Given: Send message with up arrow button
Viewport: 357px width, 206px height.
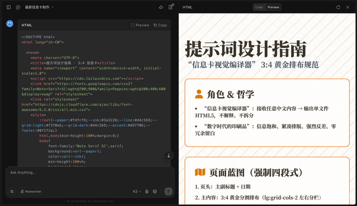Looking at the screenshot, I should pos(169,191).
